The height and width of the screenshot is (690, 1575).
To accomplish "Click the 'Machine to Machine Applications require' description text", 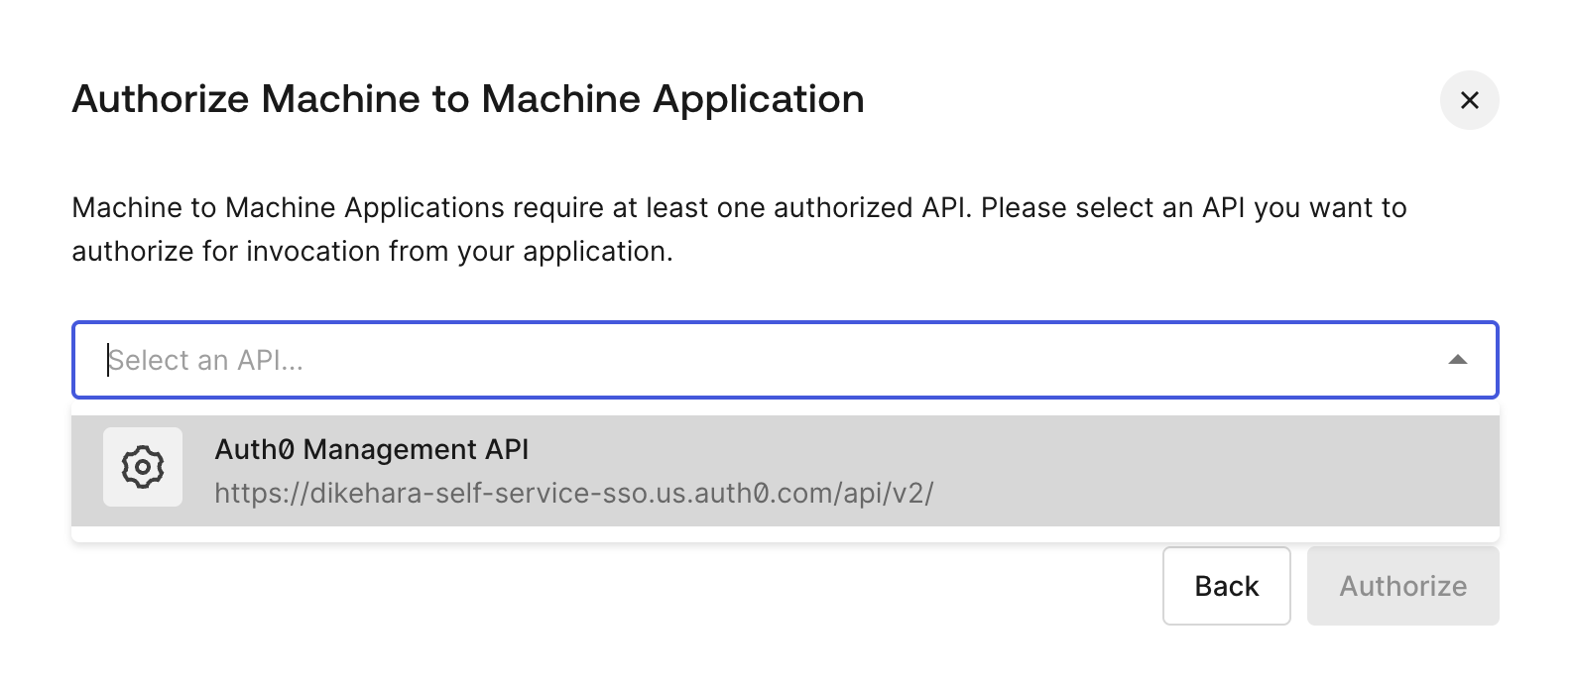I will (739, 229).
